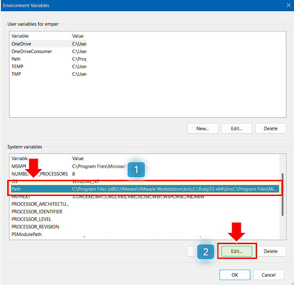
Task: Click the value 8 of NUMBER_OF_PROCESSORS
Action: 74,174
